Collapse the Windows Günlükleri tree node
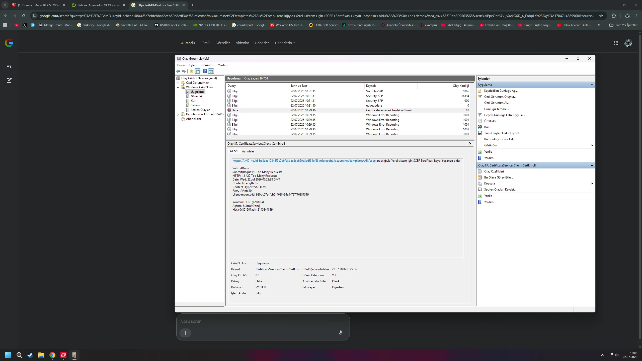 [x=178, y=87]
